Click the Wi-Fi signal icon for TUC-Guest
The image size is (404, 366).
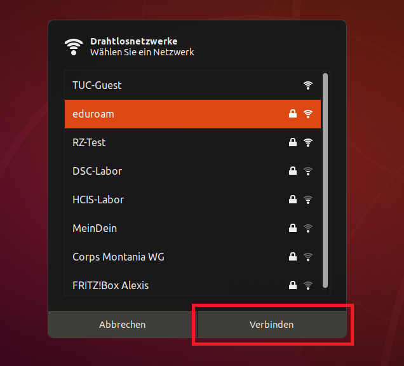click(308, 85)
